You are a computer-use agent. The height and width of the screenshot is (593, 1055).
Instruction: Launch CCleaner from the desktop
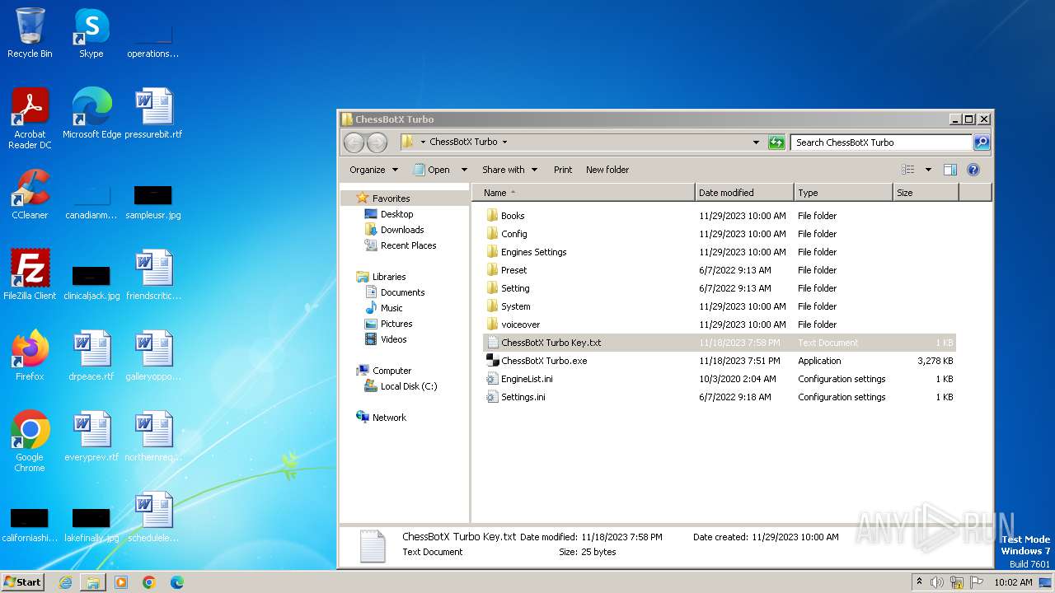30,194
